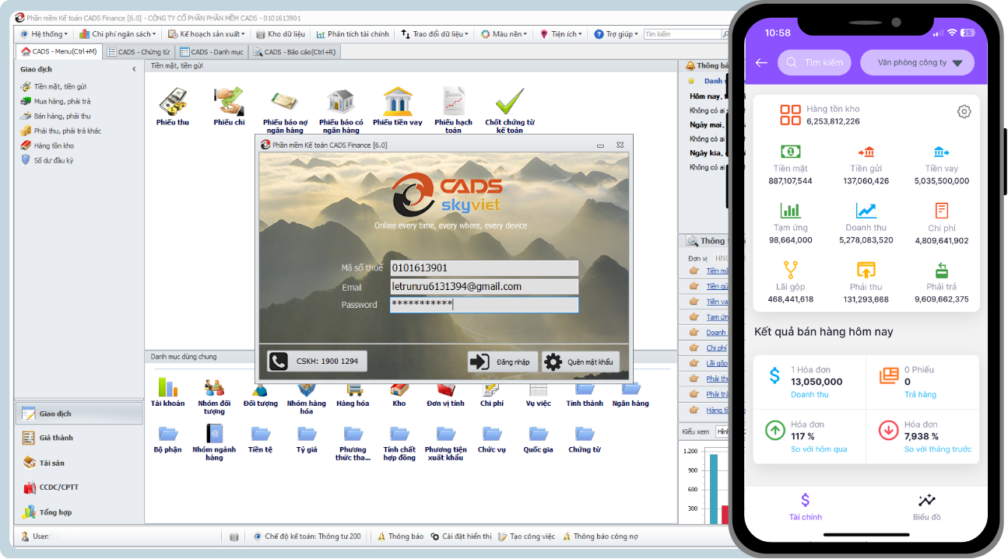
Task: Tap the settings gear in mobile app
Action: coord(964,111)
